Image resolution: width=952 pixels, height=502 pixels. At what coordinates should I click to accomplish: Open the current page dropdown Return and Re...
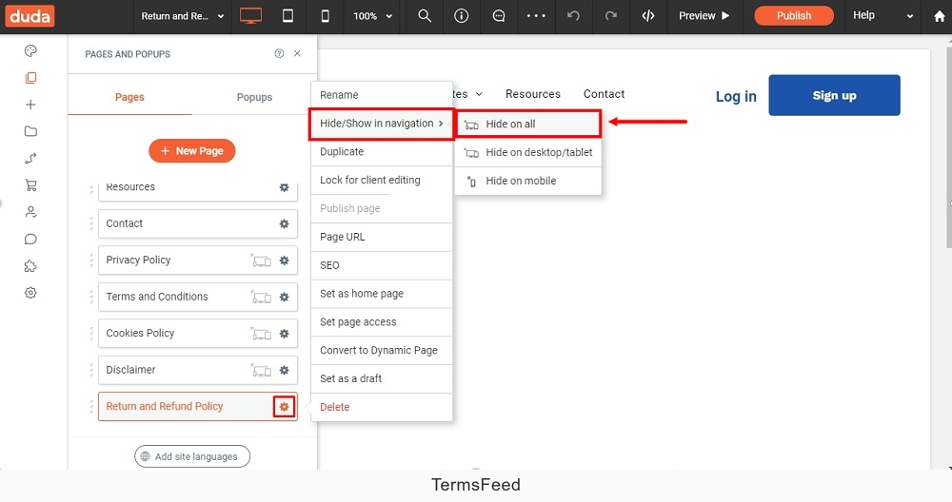tap(182, 16)
